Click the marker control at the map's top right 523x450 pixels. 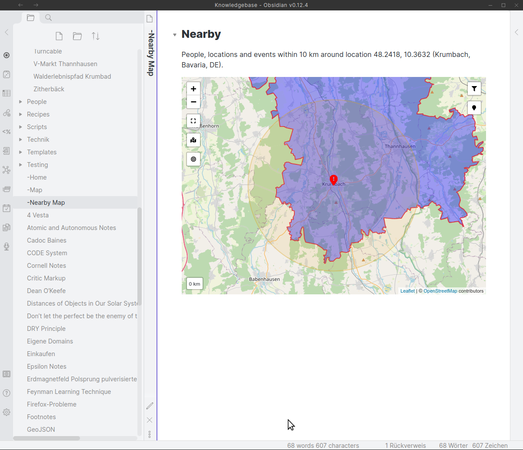tap(474, 108)
